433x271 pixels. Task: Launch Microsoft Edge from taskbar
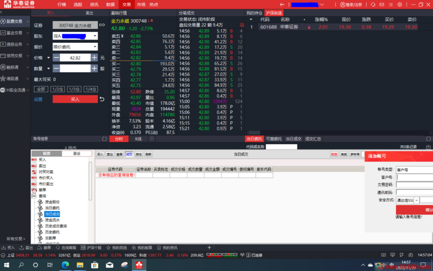tap(65, 265)
